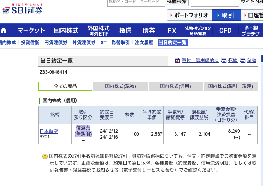Focus the site search input field
The image size is (263, 191).
pos(215,3)
